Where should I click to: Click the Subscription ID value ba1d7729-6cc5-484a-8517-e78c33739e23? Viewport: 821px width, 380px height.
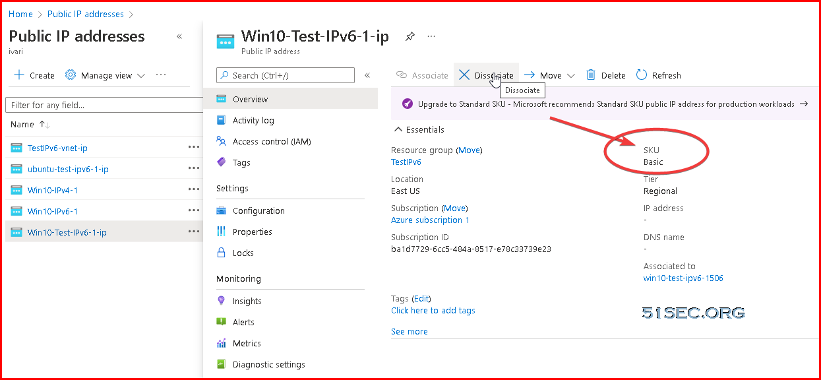point(471,249)
